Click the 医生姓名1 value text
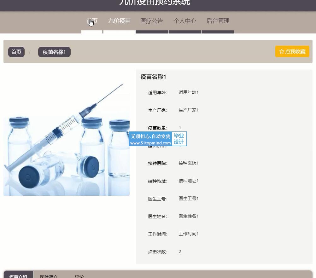Screen dimensions: 316x278 189,216
